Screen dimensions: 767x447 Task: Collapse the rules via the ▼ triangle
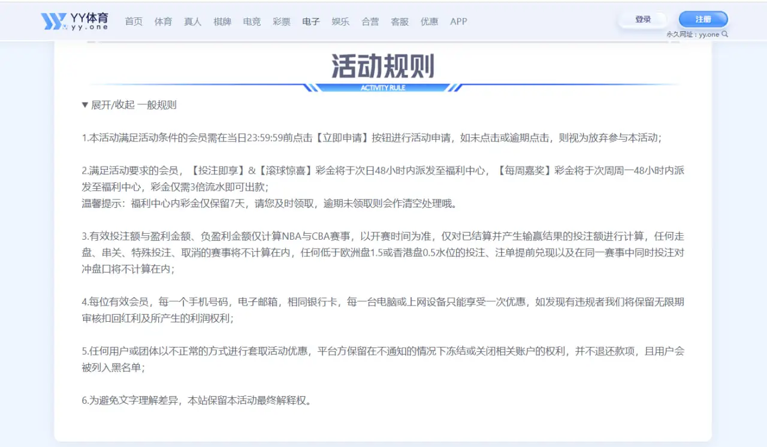point(85,104)
